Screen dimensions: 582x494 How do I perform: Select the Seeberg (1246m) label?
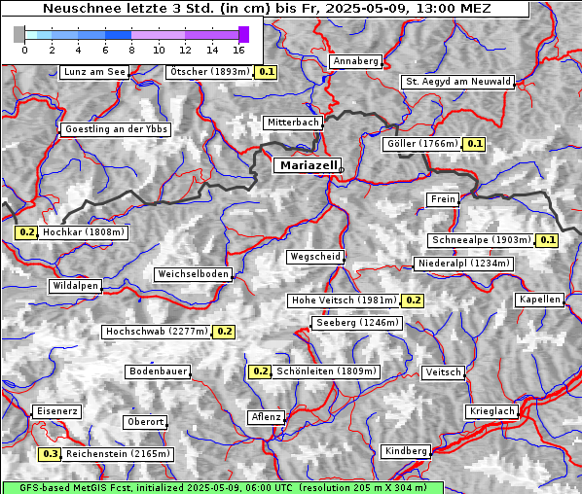[357, 323]
